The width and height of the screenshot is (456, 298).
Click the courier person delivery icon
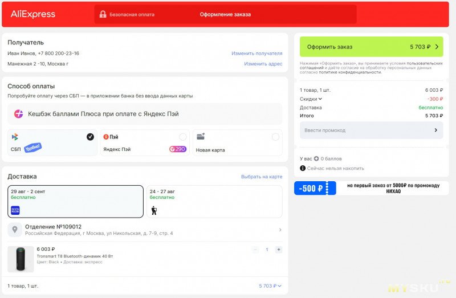pos(154,210)
